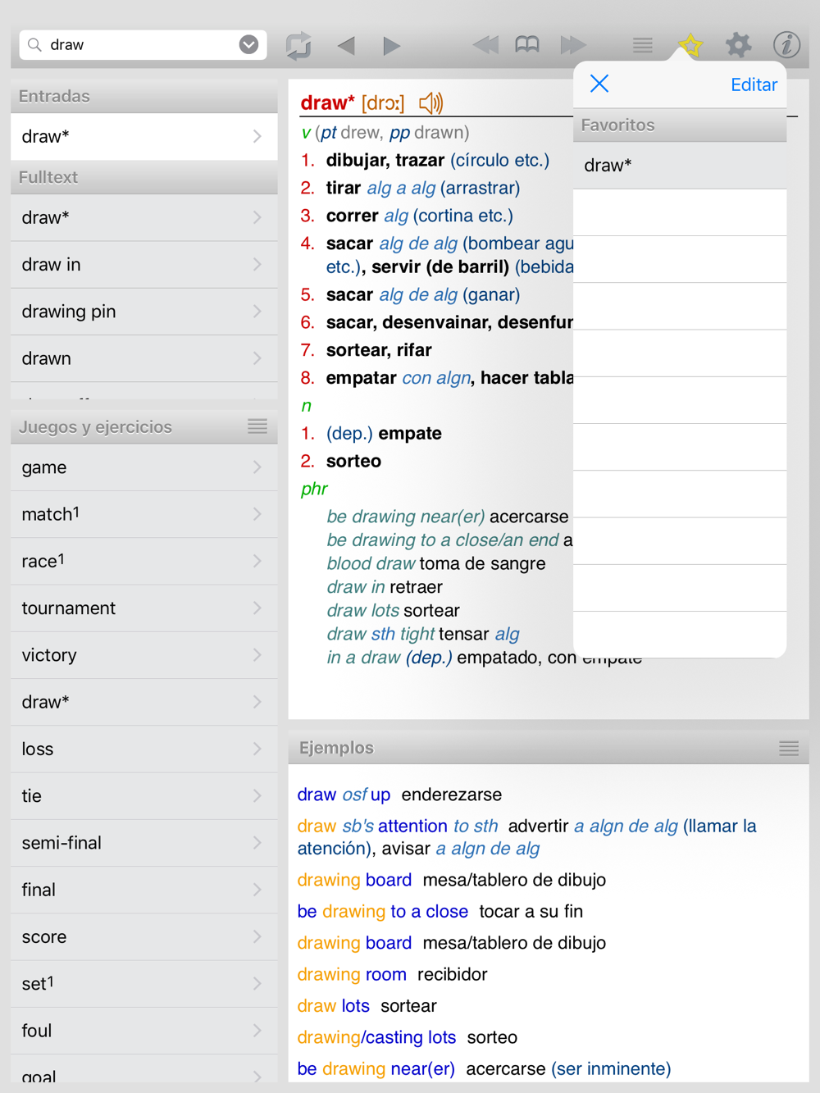This screenshot has width=820, height=1093.
Task: Expand the chevron on the score row
Action: [257, 936]
